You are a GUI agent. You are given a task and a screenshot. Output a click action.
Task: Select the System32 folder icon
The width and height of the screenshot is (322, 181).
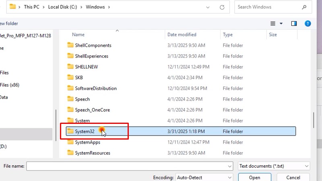pyautogui.click(x=70, y=132)
